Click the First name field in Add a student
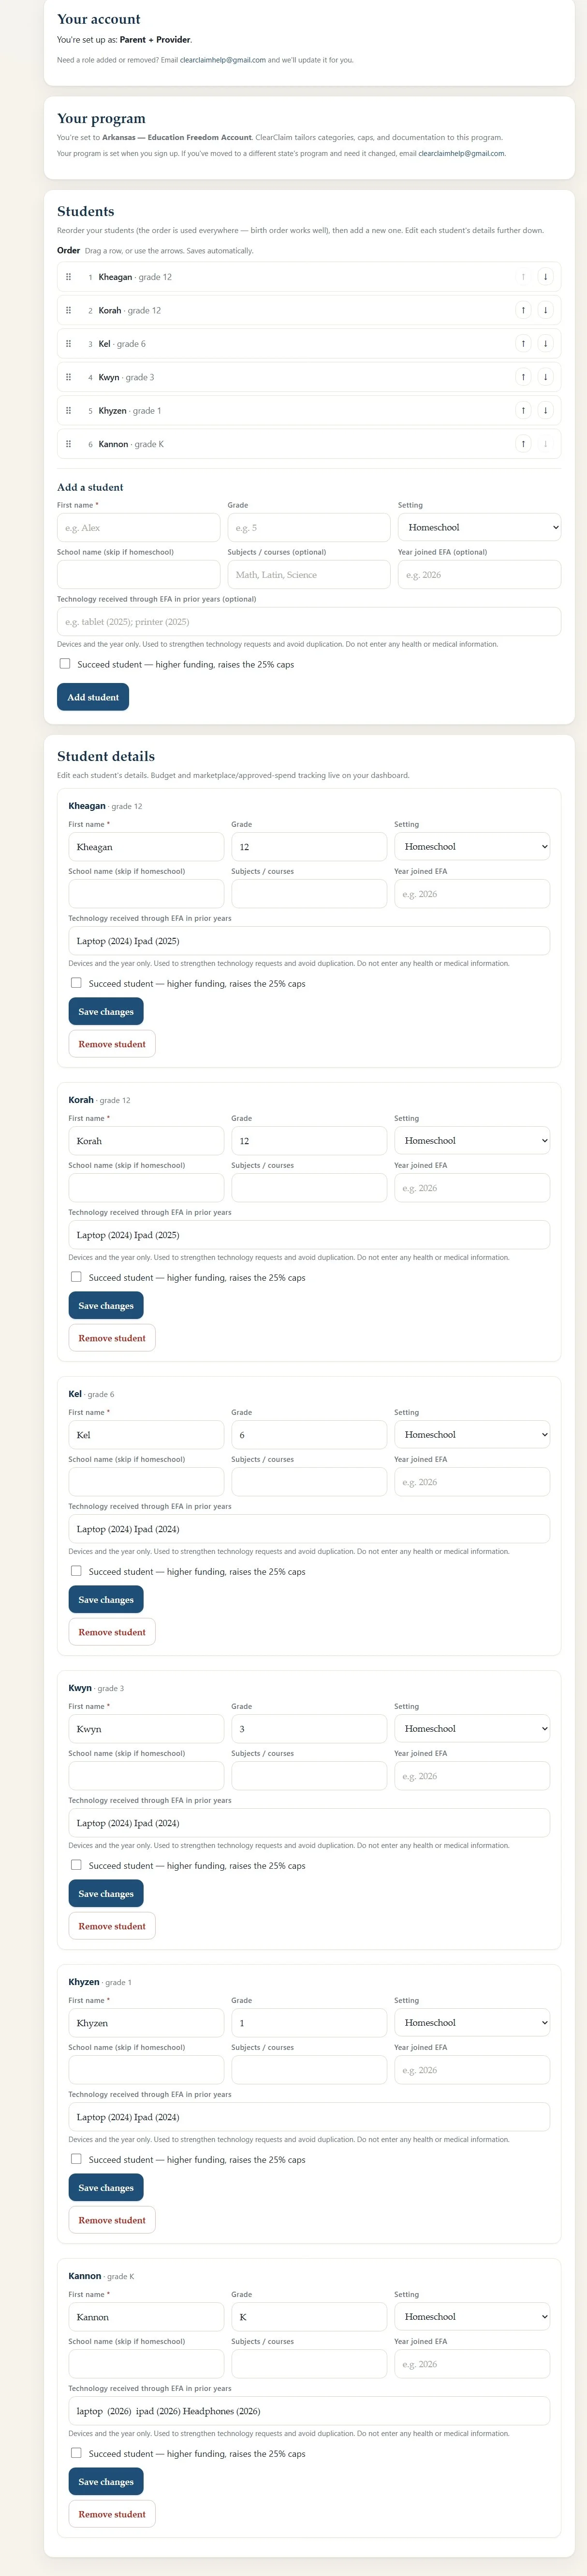587x2576 pixels. 139,528
